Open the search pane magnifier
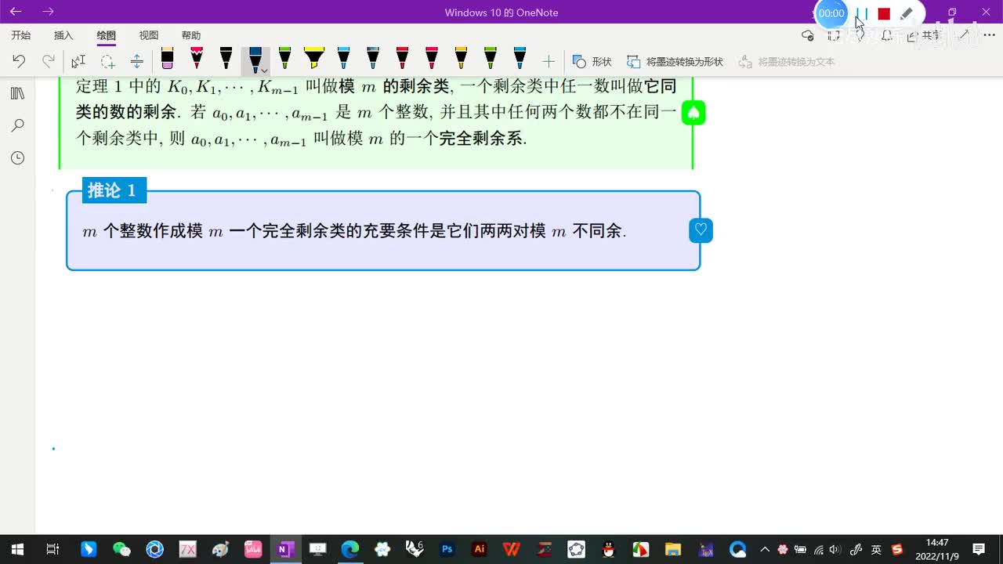Viewport: 1003px width, 564px height. [17, 125]
